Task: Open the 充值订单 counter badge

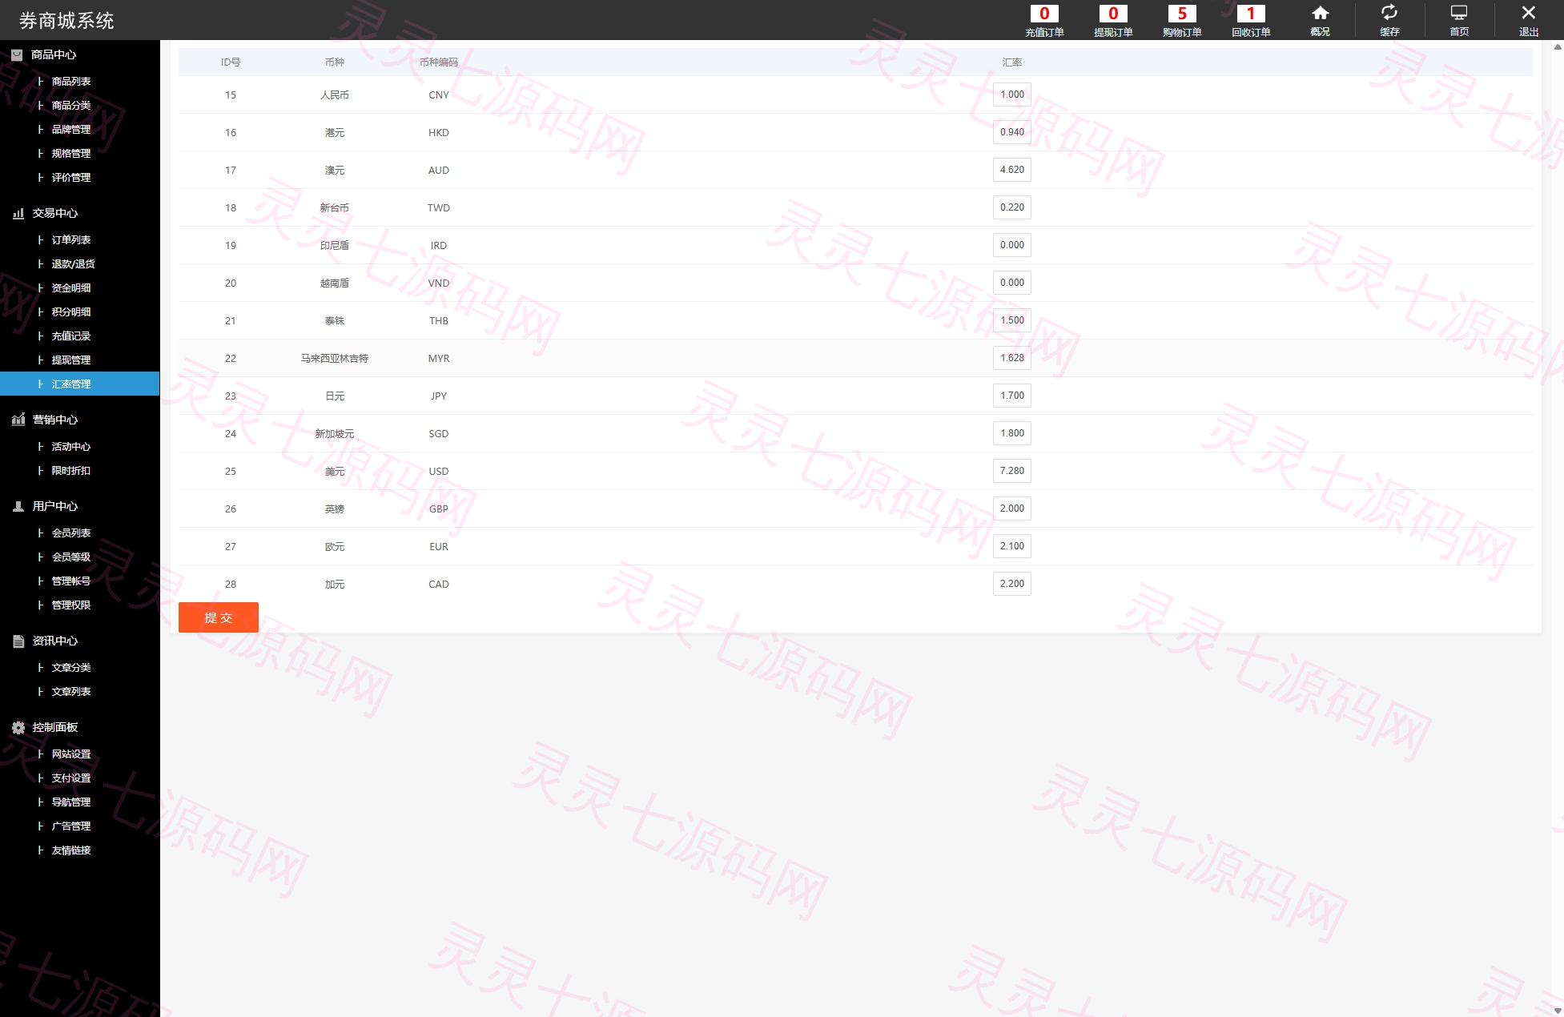Action: (1044, 14)
